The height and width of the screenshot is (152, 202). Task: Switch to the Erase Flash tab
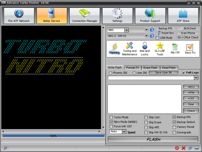(x=150, y=68)
